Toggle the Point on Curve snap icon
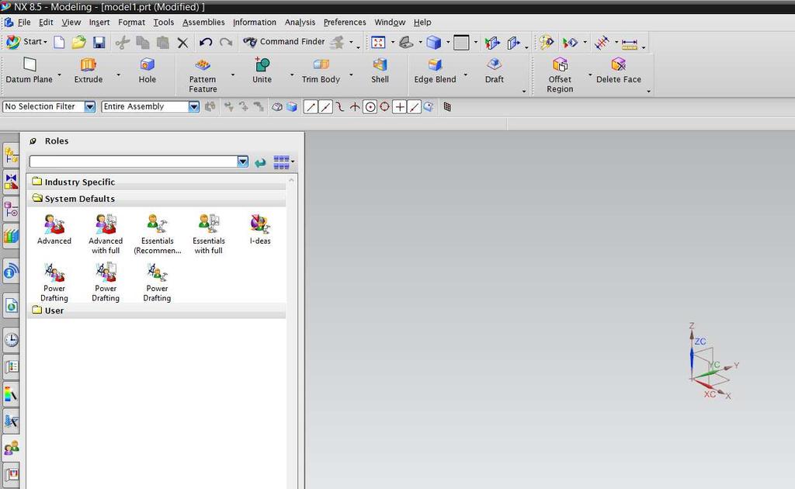 (415, 107)
